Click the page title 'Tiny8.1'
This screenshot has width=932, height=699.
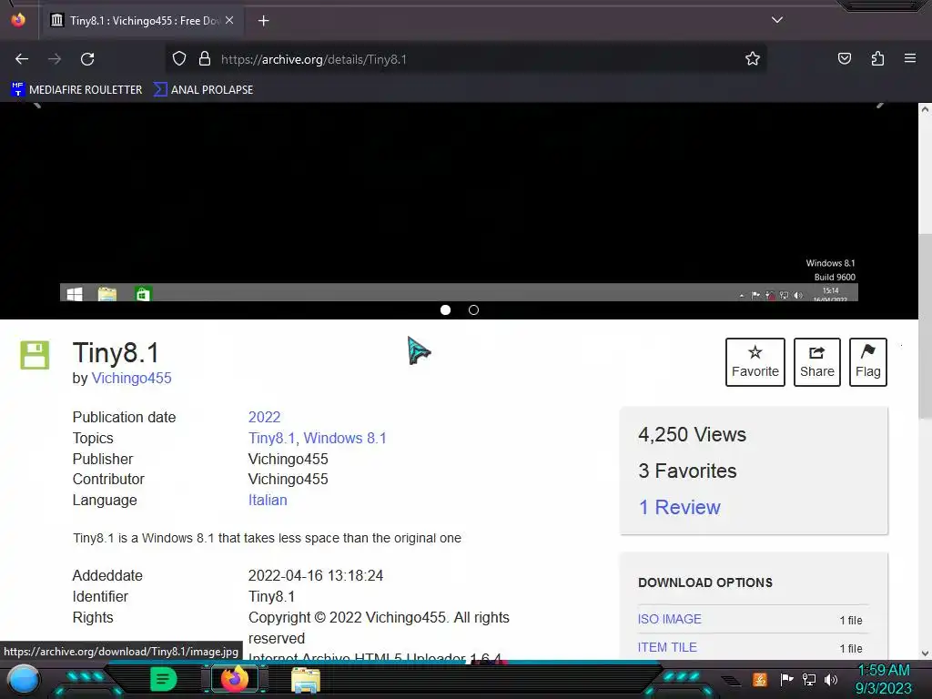point(116,352)
